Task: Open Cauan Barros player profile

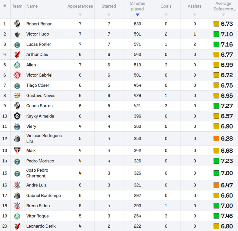Action: click(x=39, y=106)
